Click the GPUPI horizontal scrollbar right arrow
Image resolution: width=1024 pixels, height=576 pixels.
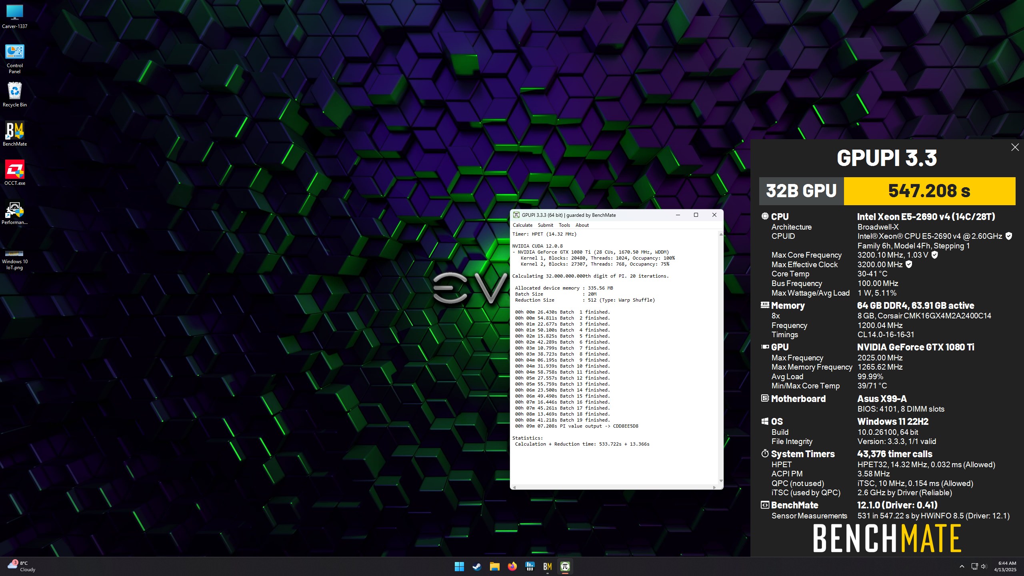(714, 487)
